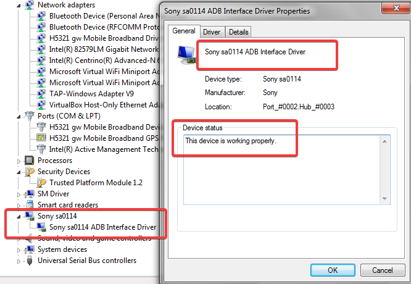411x284 pixels.
Task: Click the Universal Serial Bus controllers USB icon
Action: tap(30, 261)
